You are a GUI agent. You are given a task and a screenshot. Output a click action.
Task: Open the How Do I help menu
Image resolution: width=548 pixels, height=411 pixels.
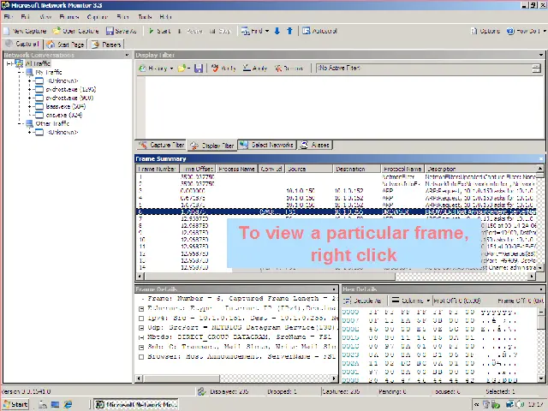[526, 31]
